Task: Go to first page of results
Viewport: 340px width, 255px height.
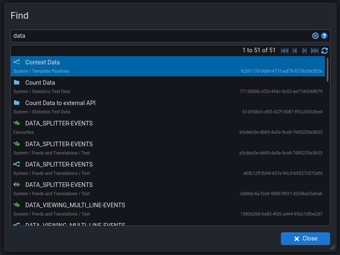Action: [285, 51]
